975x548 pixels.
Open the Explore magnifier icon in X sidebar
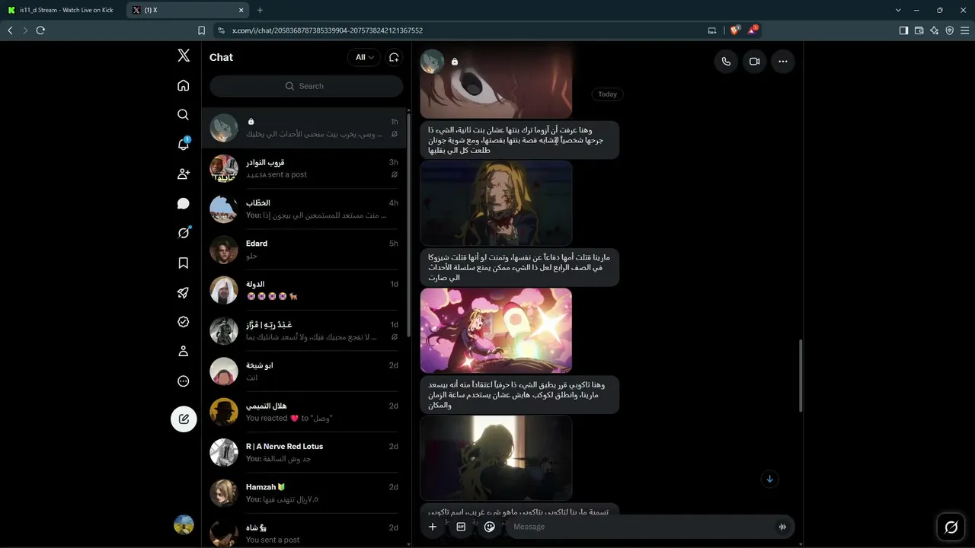click(184, 114)
